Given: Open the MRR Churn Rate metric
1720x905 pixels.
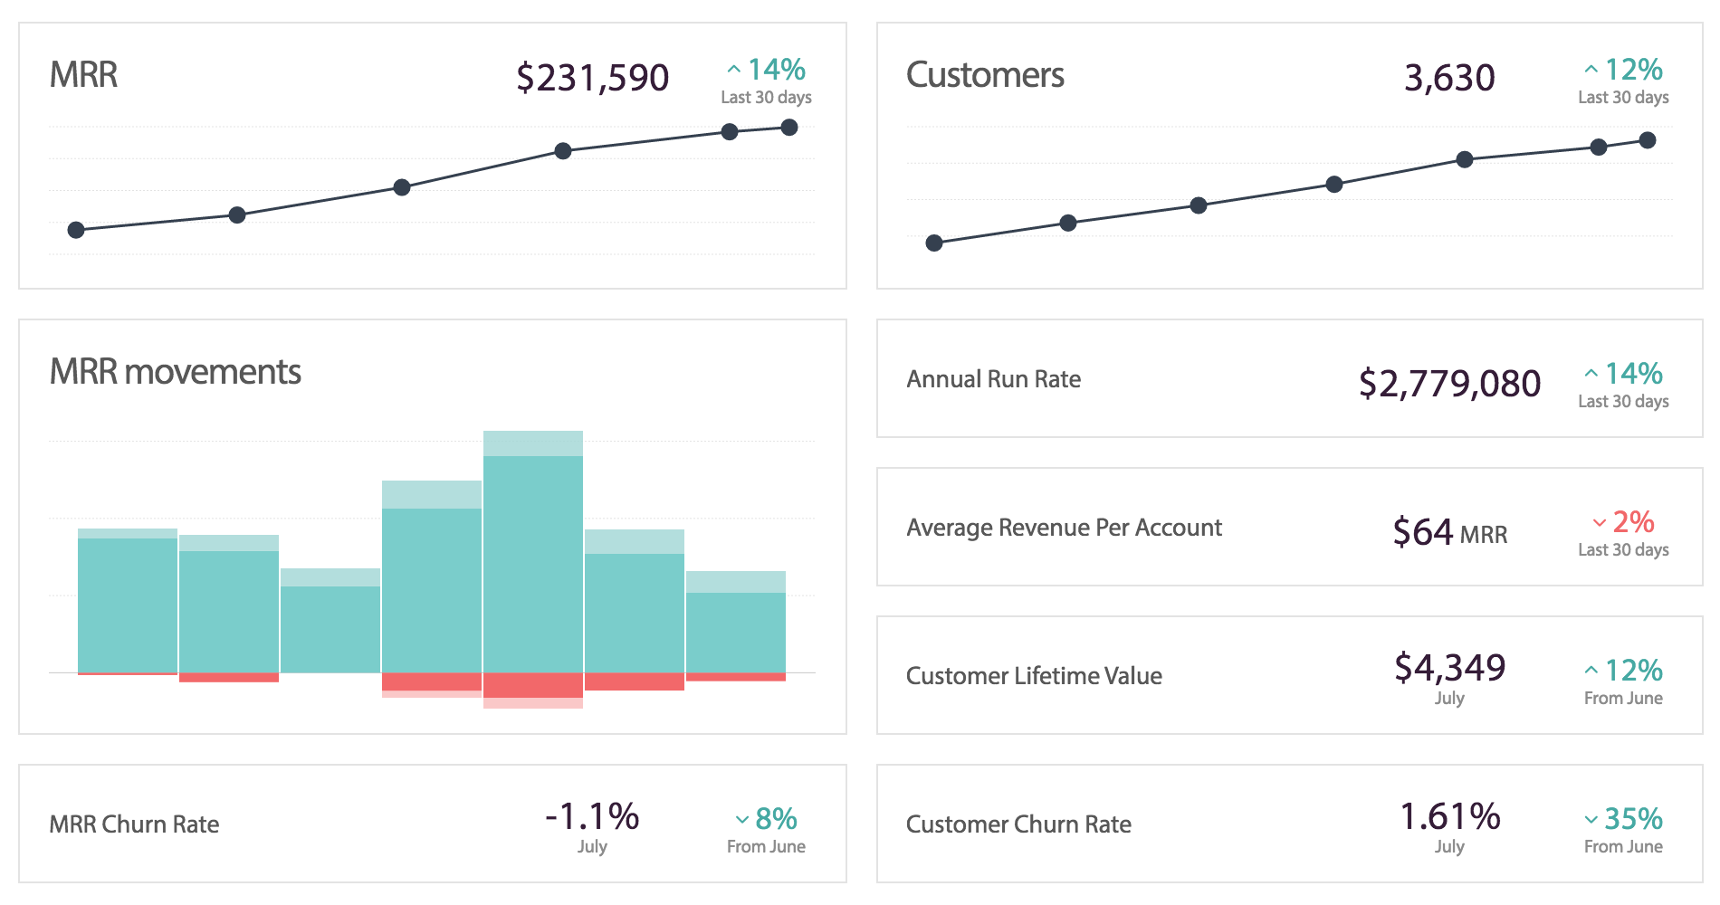Looking at the screenshot, I should [x=134, y=824].
